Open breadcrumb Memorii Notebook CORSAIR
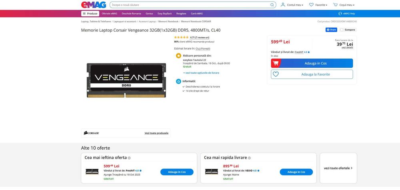The image size is (400, 190). pos(196,22)
